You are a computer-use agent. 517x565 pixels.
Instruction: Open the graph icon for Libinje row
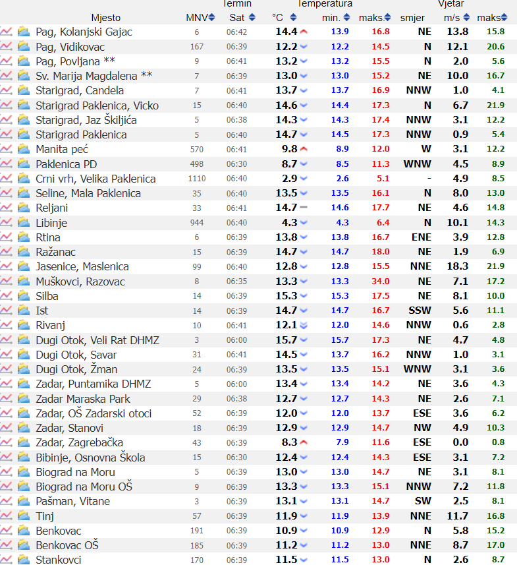coord(7,223)
